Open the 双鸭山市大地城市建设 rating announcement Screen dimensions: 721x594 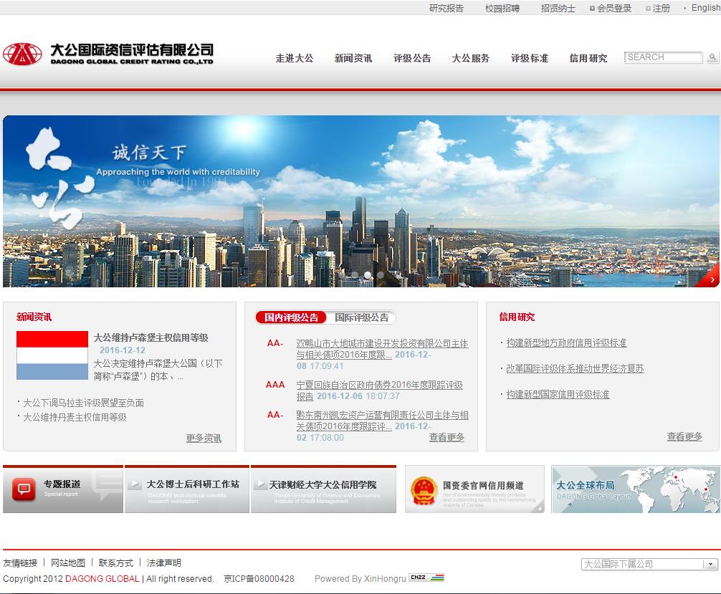point(382,349)
